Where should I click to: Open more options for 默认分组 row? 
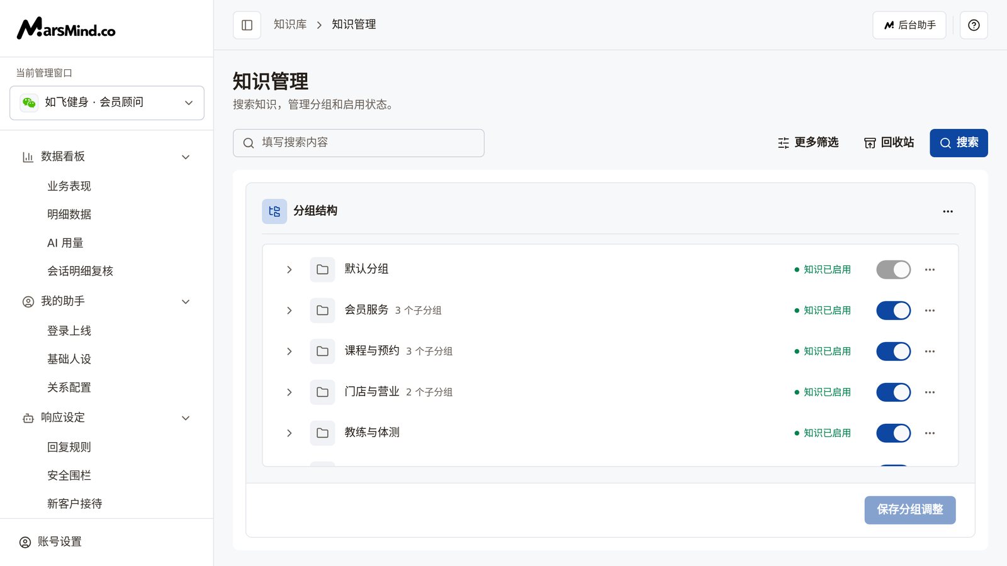(930, 270)
